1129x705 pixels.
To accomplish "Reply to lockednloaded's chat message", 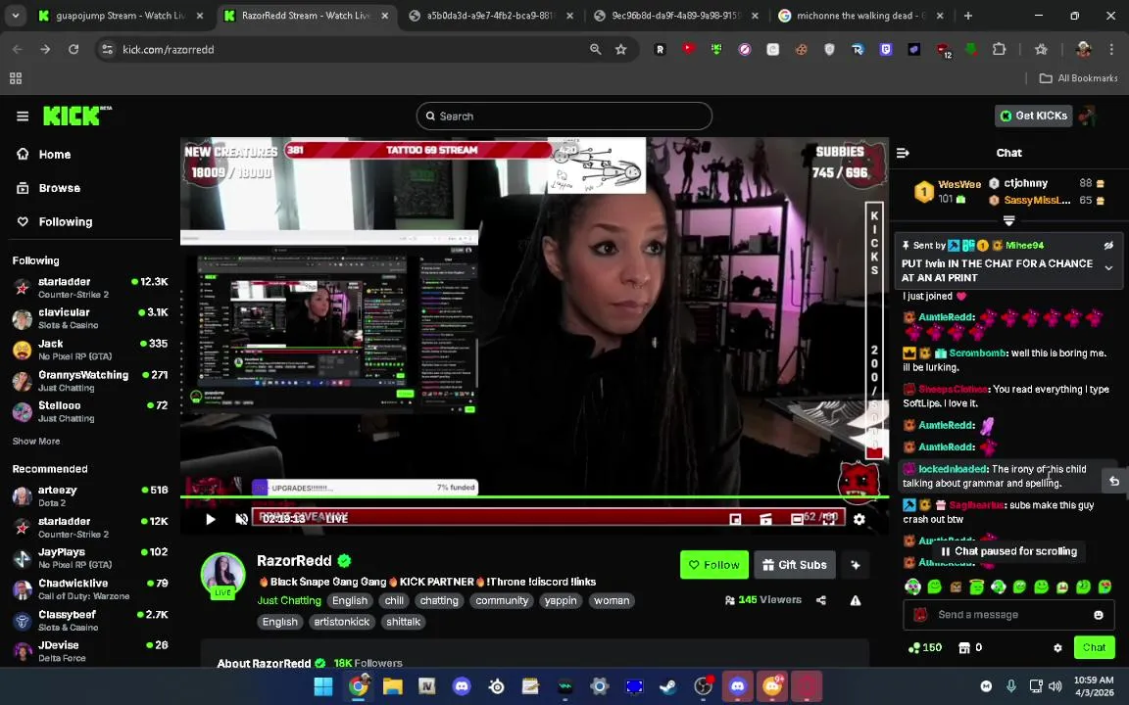I will (x=1114, y=482).
